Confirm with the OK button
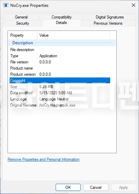The height and width of the screenshot is (194, 139). 68,187
